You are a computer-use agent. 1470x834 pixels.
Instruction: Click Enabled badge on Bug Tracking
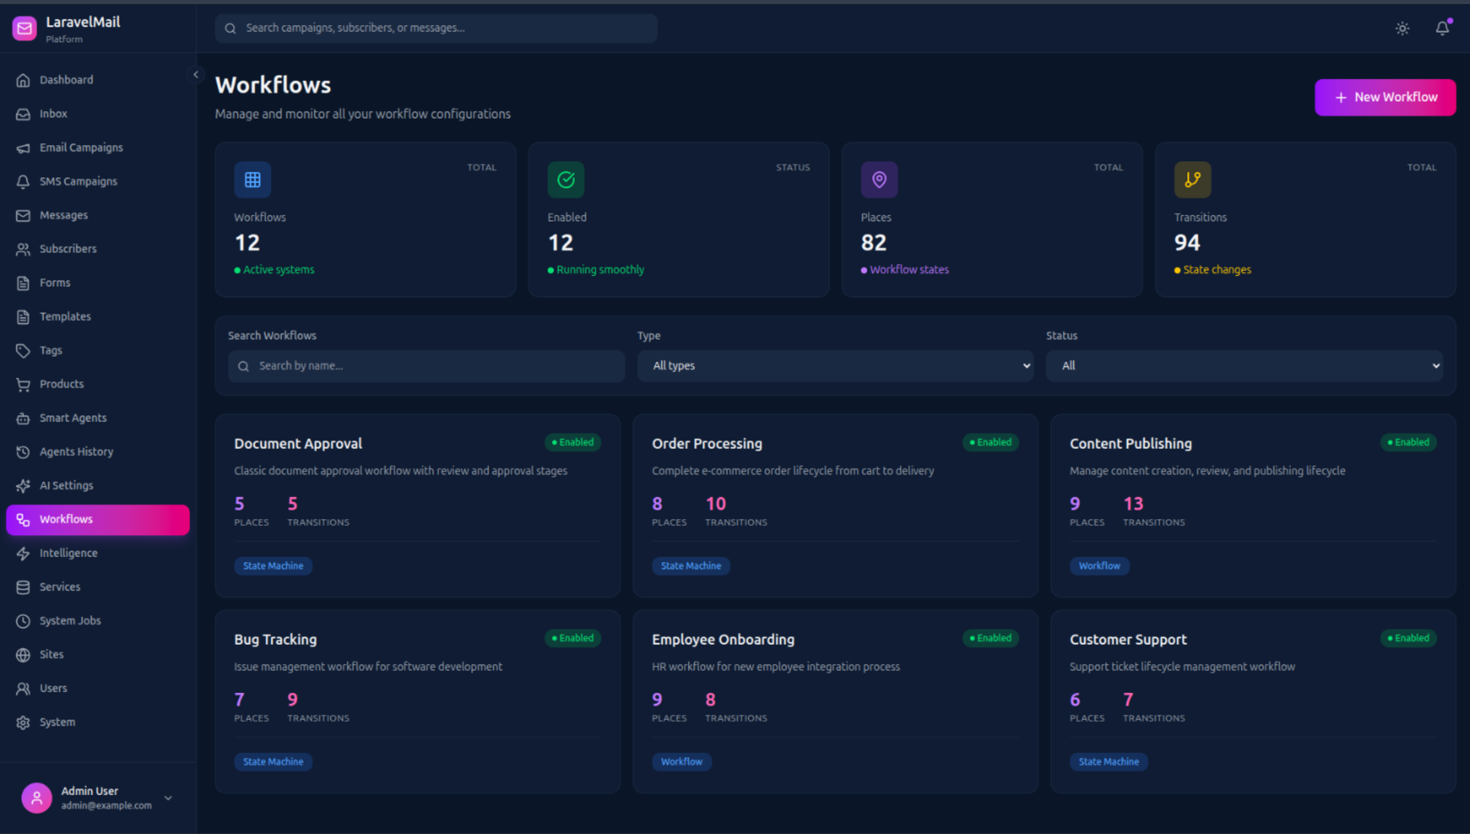[573, 638]
